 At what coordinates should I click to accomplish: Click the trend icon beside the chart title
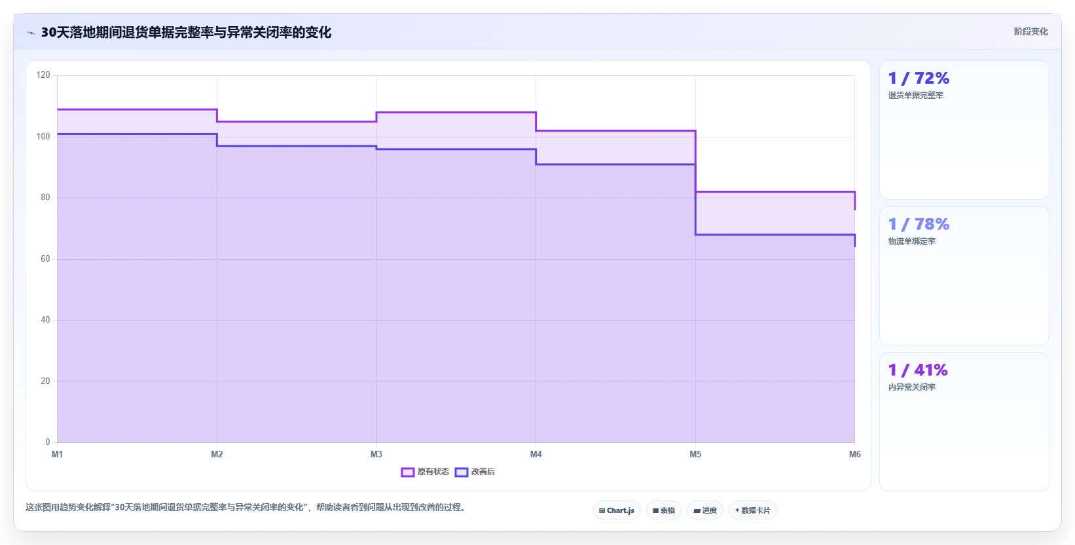(31, 33)
